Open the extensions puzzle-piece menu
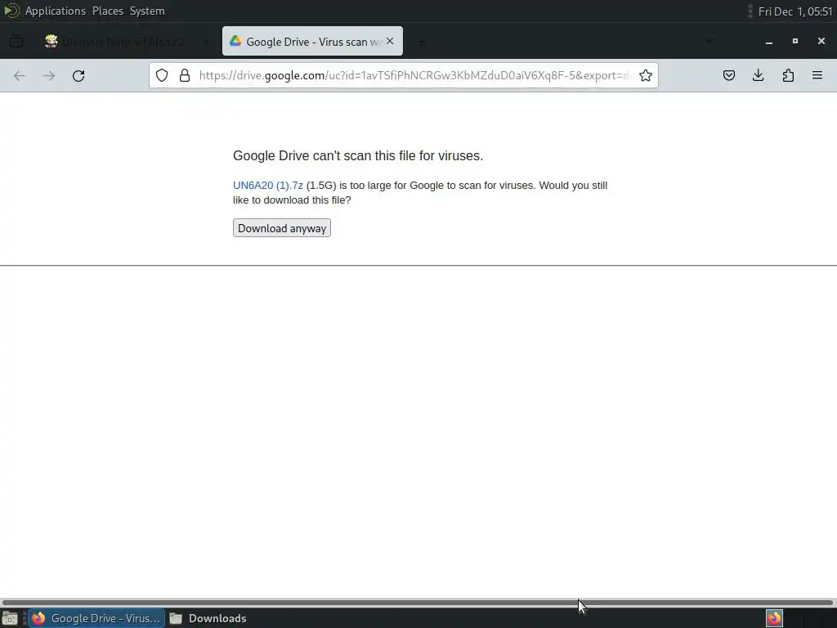Screen dimensions: 837x628 [788, 75]
